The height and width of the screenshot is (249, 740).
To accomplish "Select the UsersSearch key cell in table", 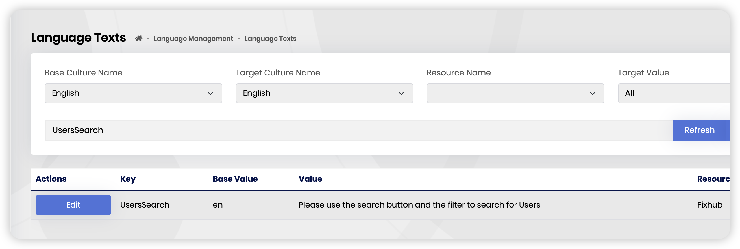I will coord(145,205).
